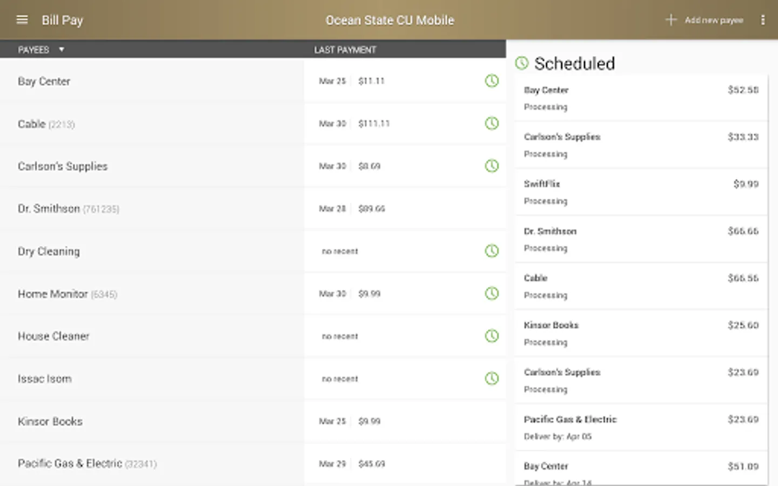Open the hamburger navigation menu
The height and width of the screenshot is (486, 778).
coord(22,20)
